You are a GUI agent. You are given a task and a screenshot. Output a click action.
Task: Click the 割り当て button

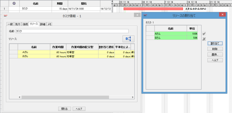tap(215, 44)
